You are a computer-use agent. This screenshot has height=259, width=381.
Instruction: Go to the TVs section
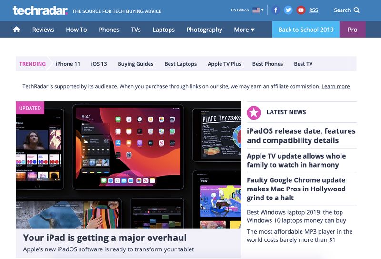(x=136, y=30)
